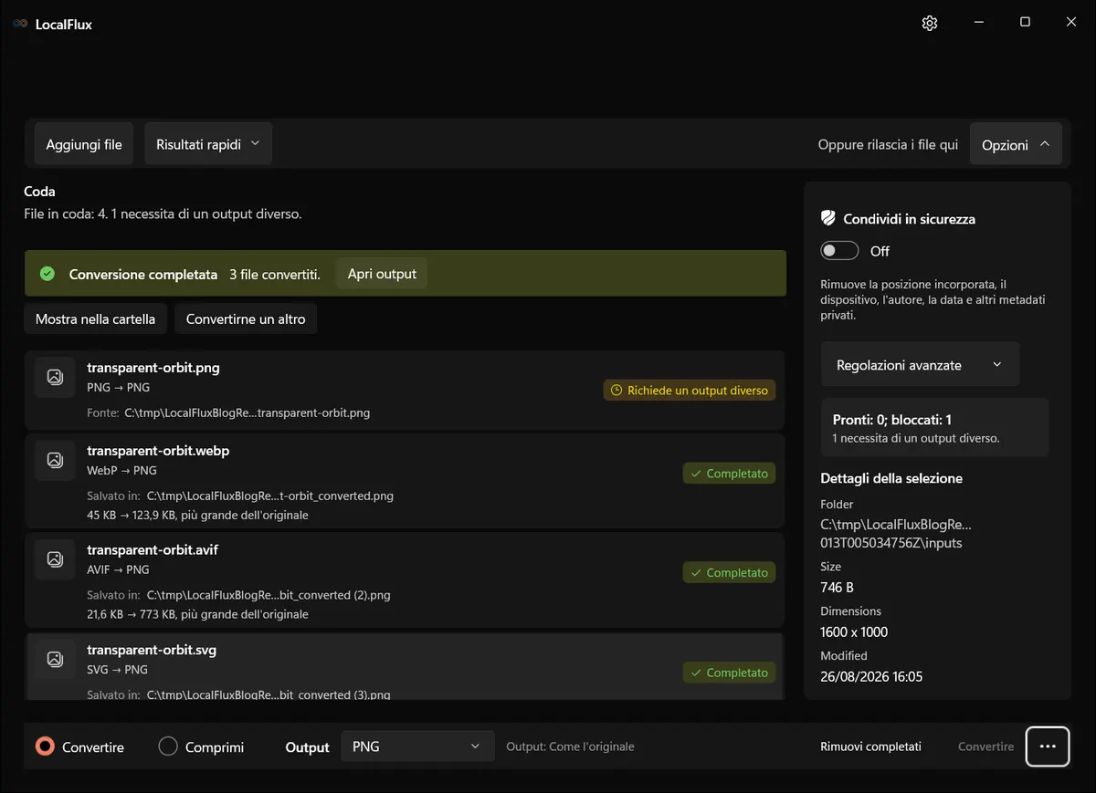The width and height of the screenshot is (1096, 793).
Task: Click image icon for transparent-orbit.webp
Action: point(55,460)
